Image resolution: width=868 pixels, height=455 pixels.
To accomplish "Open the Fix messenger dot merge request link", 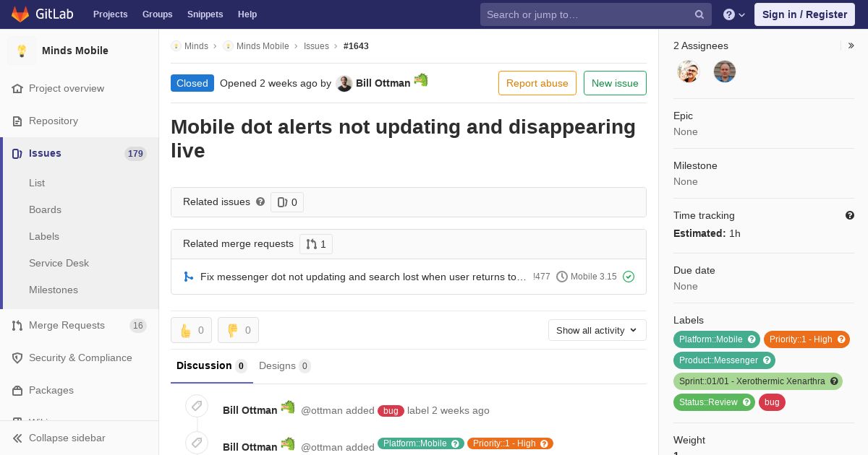I will (363, 277).
